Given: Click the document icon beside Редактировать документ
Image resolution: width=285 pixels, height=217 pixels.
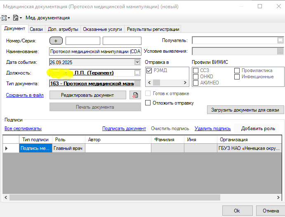Looking at the screenshot, I should point(134,95).
